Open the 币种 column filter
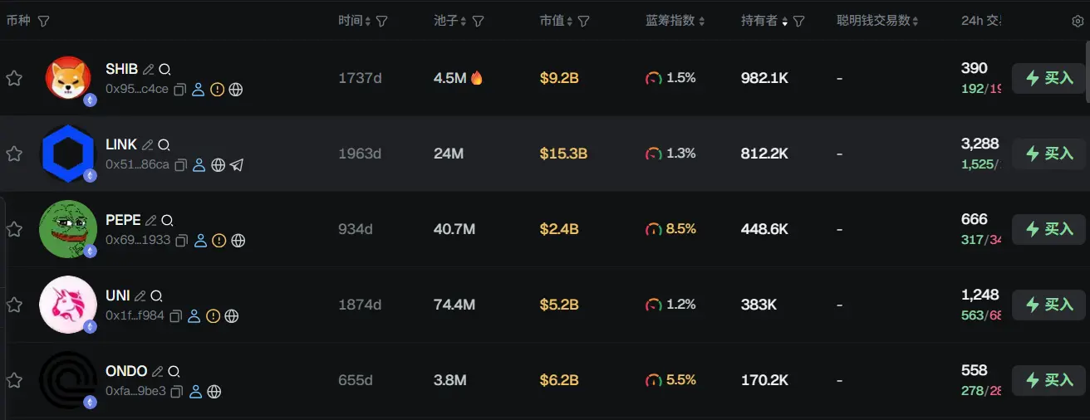Viewport: 1090px width, 420px height. tap(43, 21)
